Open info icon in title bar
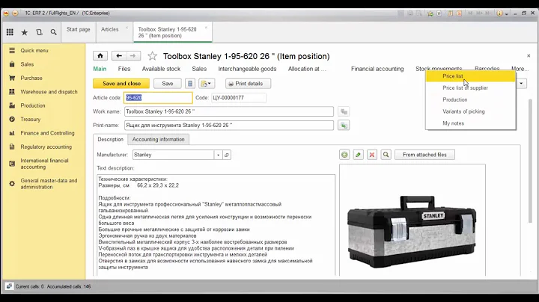 pyautogui.click(x=499, y=13)
